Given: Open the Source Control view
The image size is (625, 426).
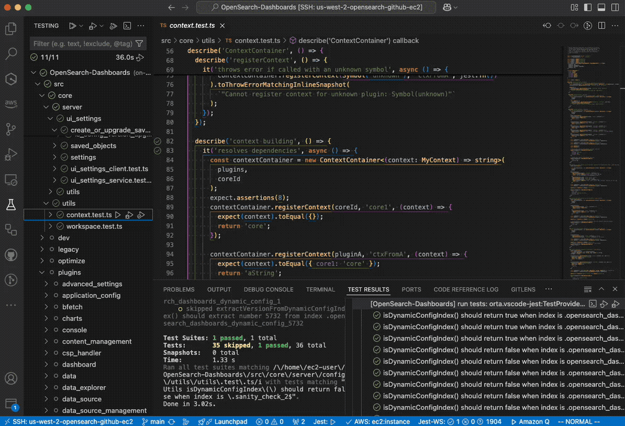Looking at the screenshot, I should pos(11,129).
